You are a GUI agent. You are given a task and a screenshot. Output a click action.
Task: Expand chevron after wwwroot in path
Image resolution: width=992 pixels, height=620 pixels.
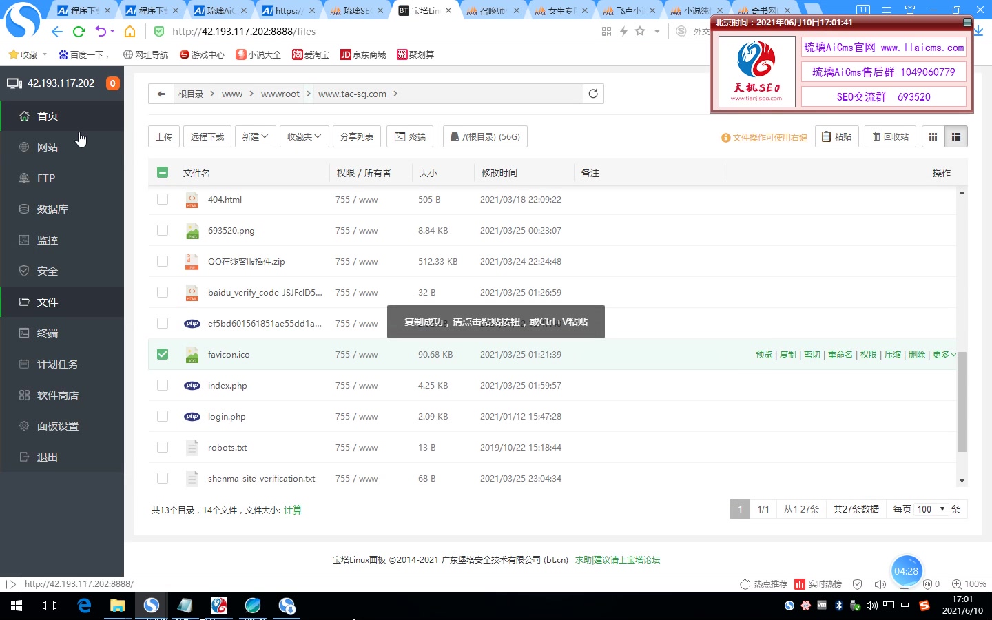pos(308,94)
